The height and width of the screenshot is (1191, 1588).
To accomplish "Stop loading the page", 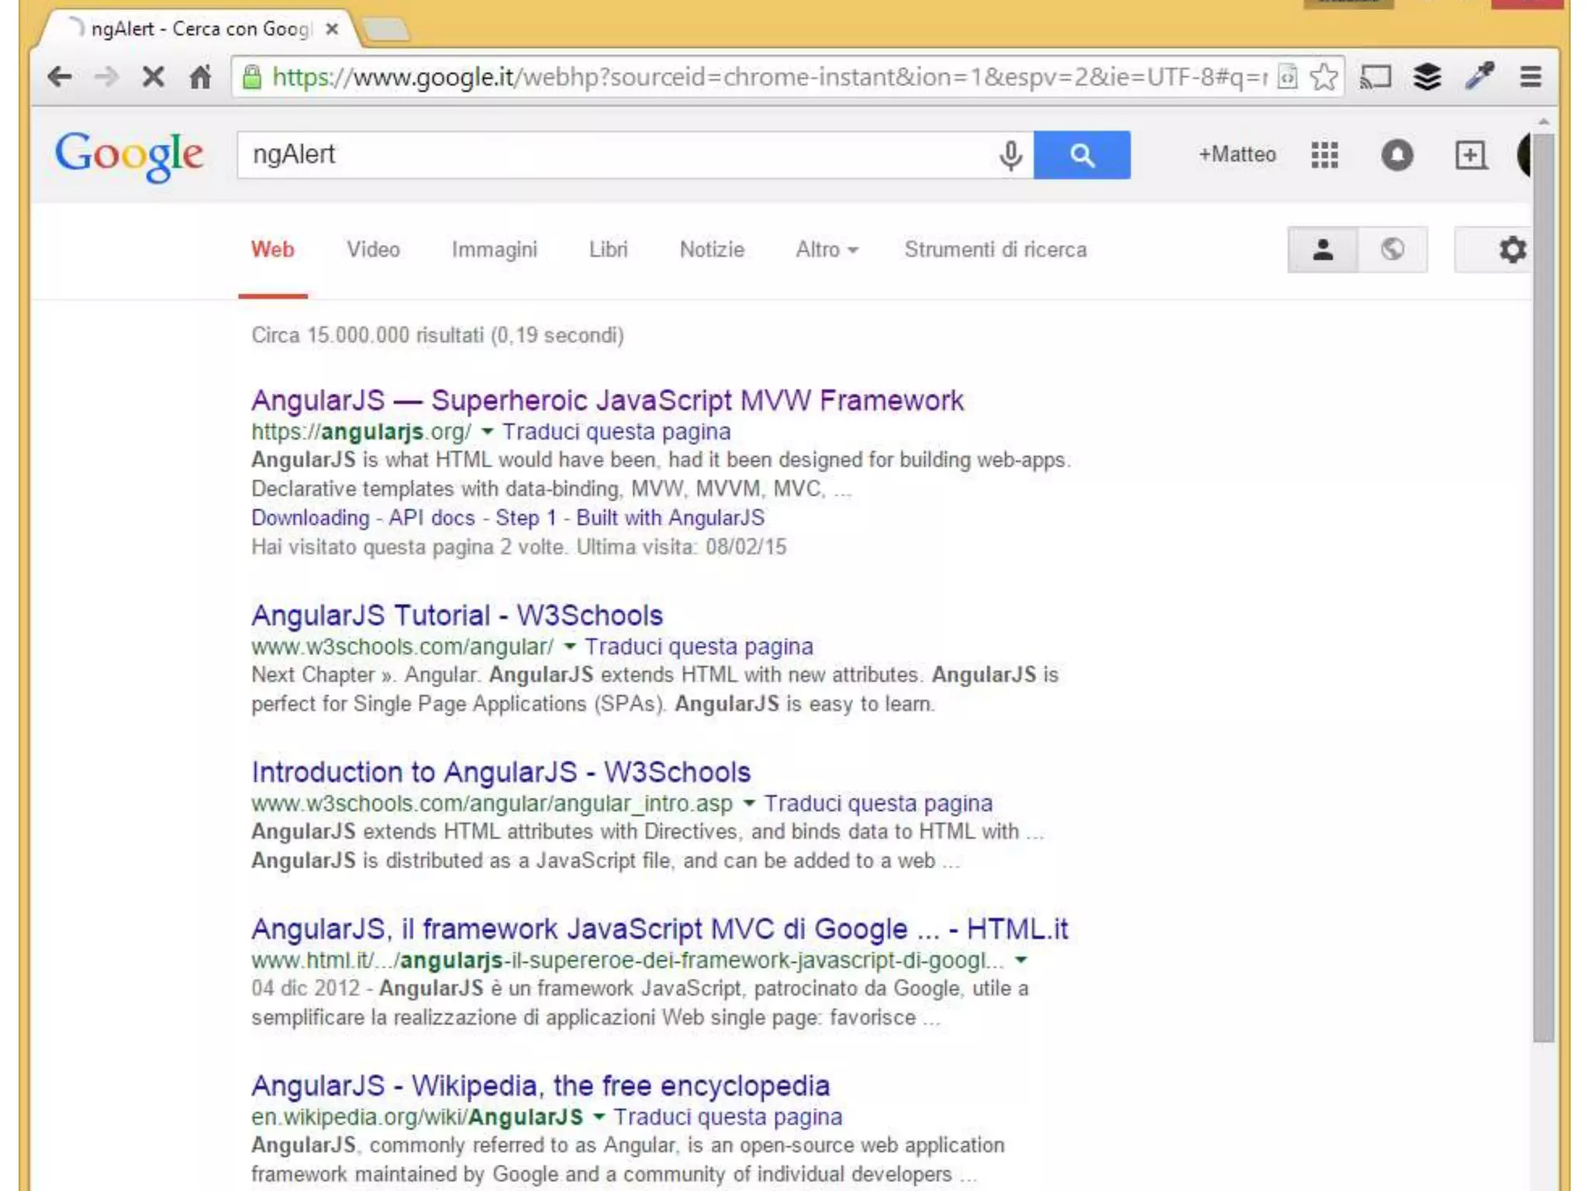I will click(x=154, y=77).
